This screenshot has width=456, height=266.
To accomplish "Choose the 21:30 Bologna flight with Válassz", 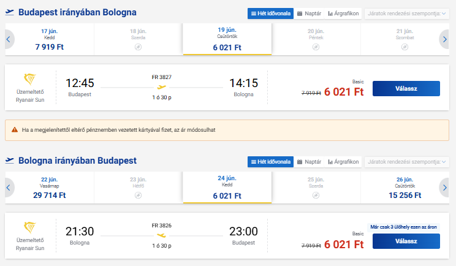I will tap(406, 241).
